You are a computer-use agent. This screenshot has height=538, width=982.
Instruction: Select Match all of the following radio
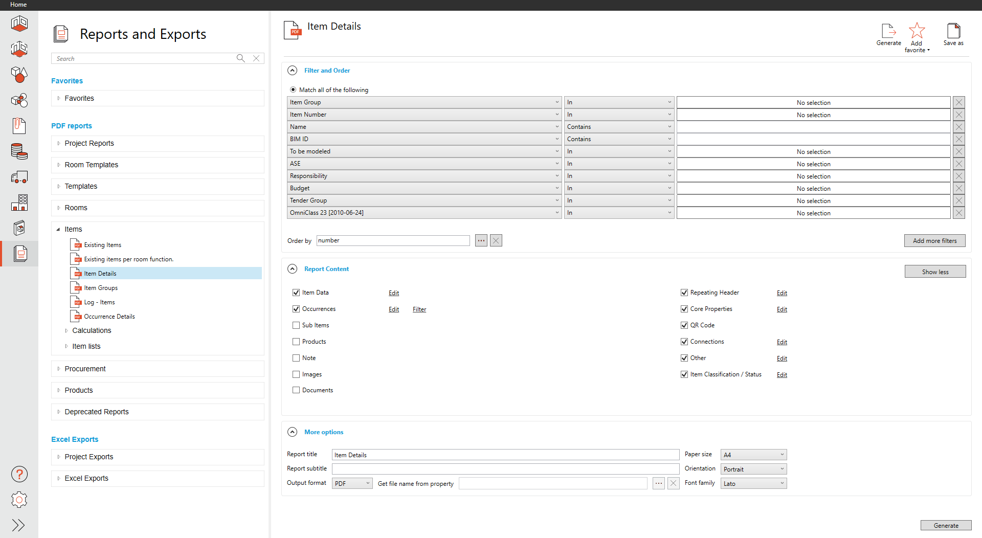coord(293,90)
